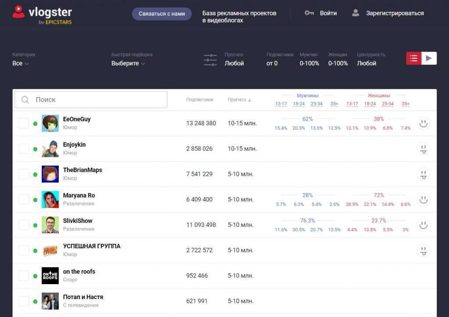The width and height of the screenshot is (449, 317).
Task: Open the filter sliders icon
Action: pyautogui.click(x=210, y=60)
